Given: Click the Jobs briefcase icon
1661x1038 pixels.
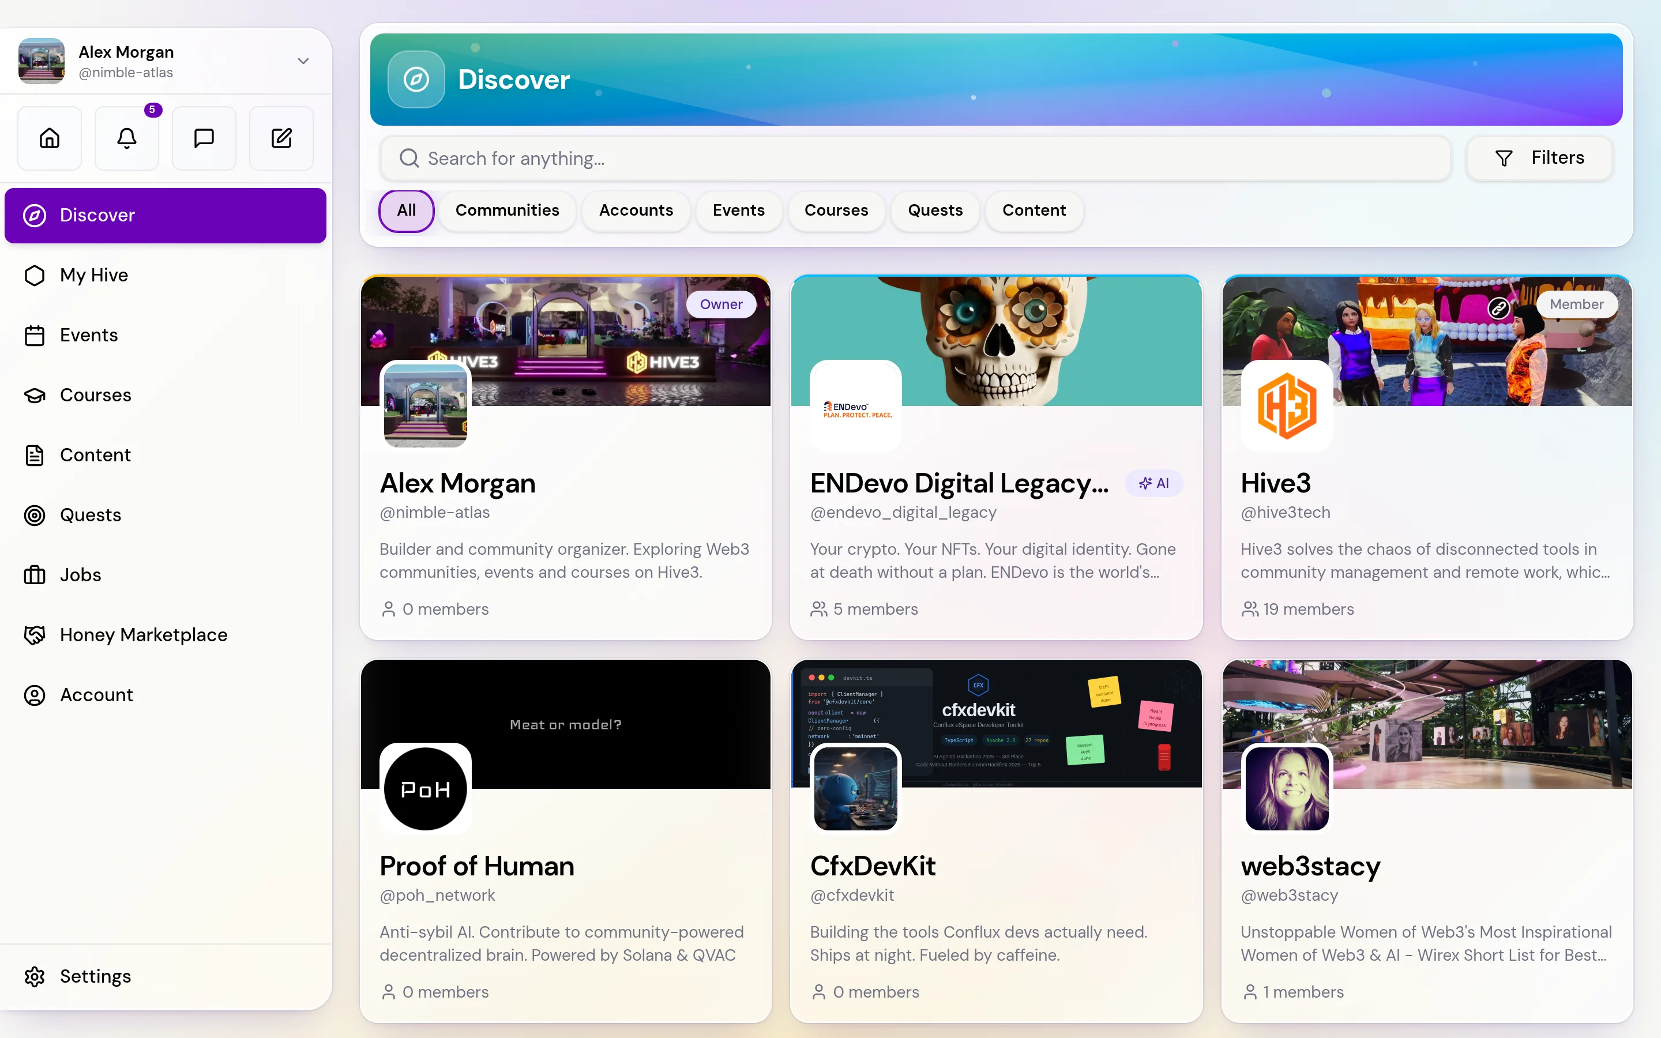Looking at the screenshot, I should [x=35, y=576].
